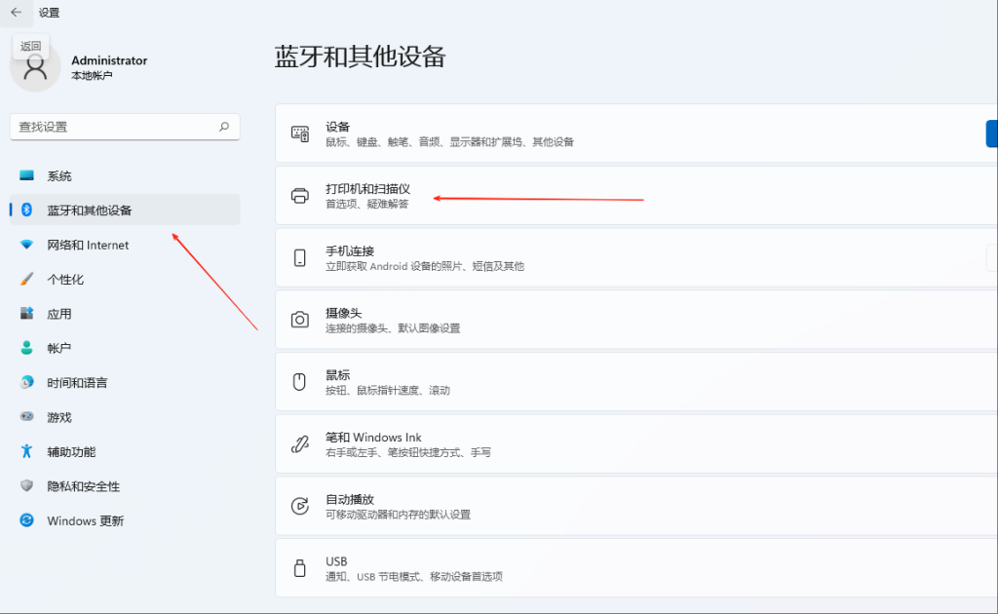998x614 pixels.
Task: Click the 个性化 paintbrush icon
Action: [x=26, y=279]
